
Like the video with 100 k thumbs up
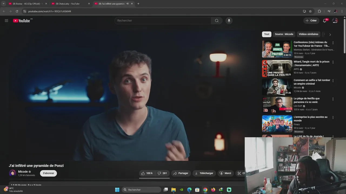pos(147,173)
